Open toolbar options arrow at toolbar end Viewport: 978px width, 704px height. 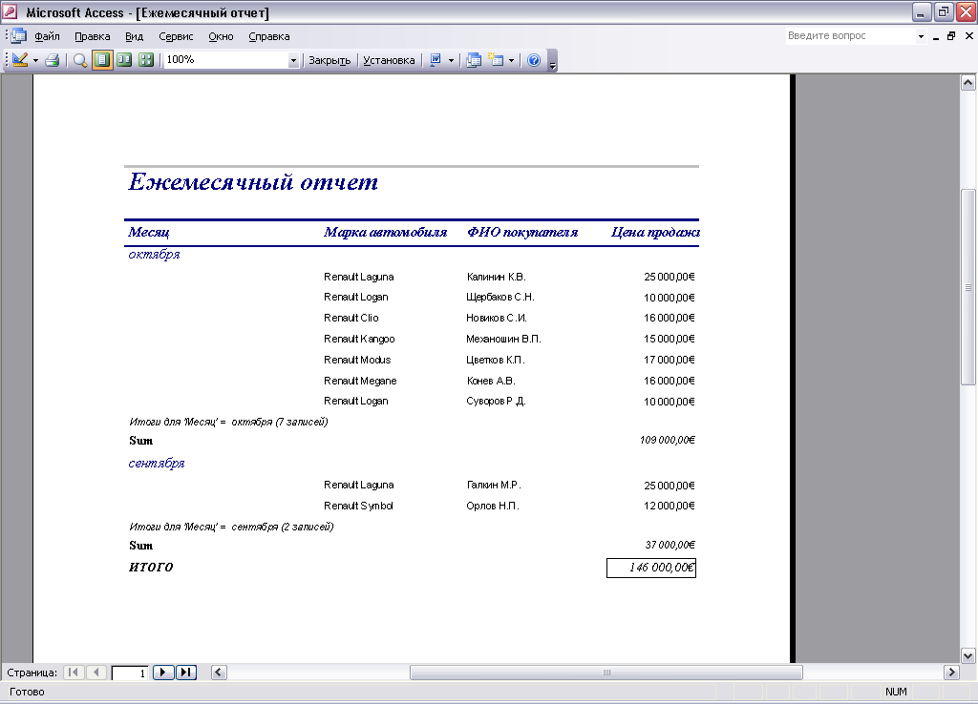click(552, 61)
